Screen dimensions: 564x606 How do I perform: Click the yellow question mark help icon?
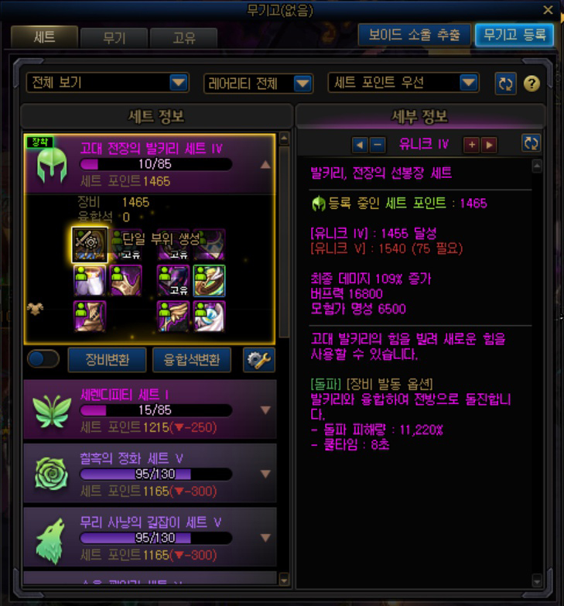(532, 84)
